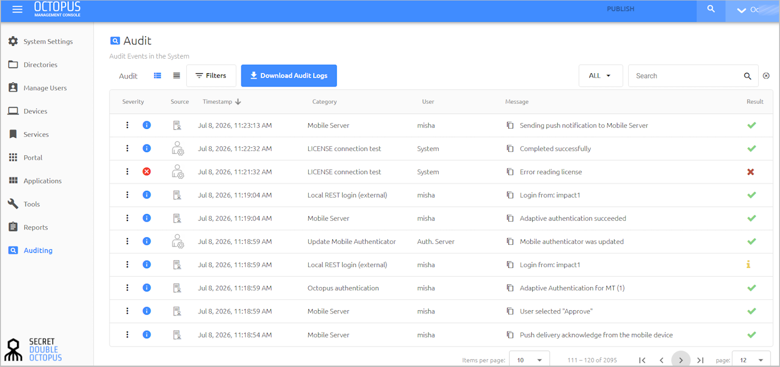Click the Severity column header
The image size is (780, 367).
133,102
